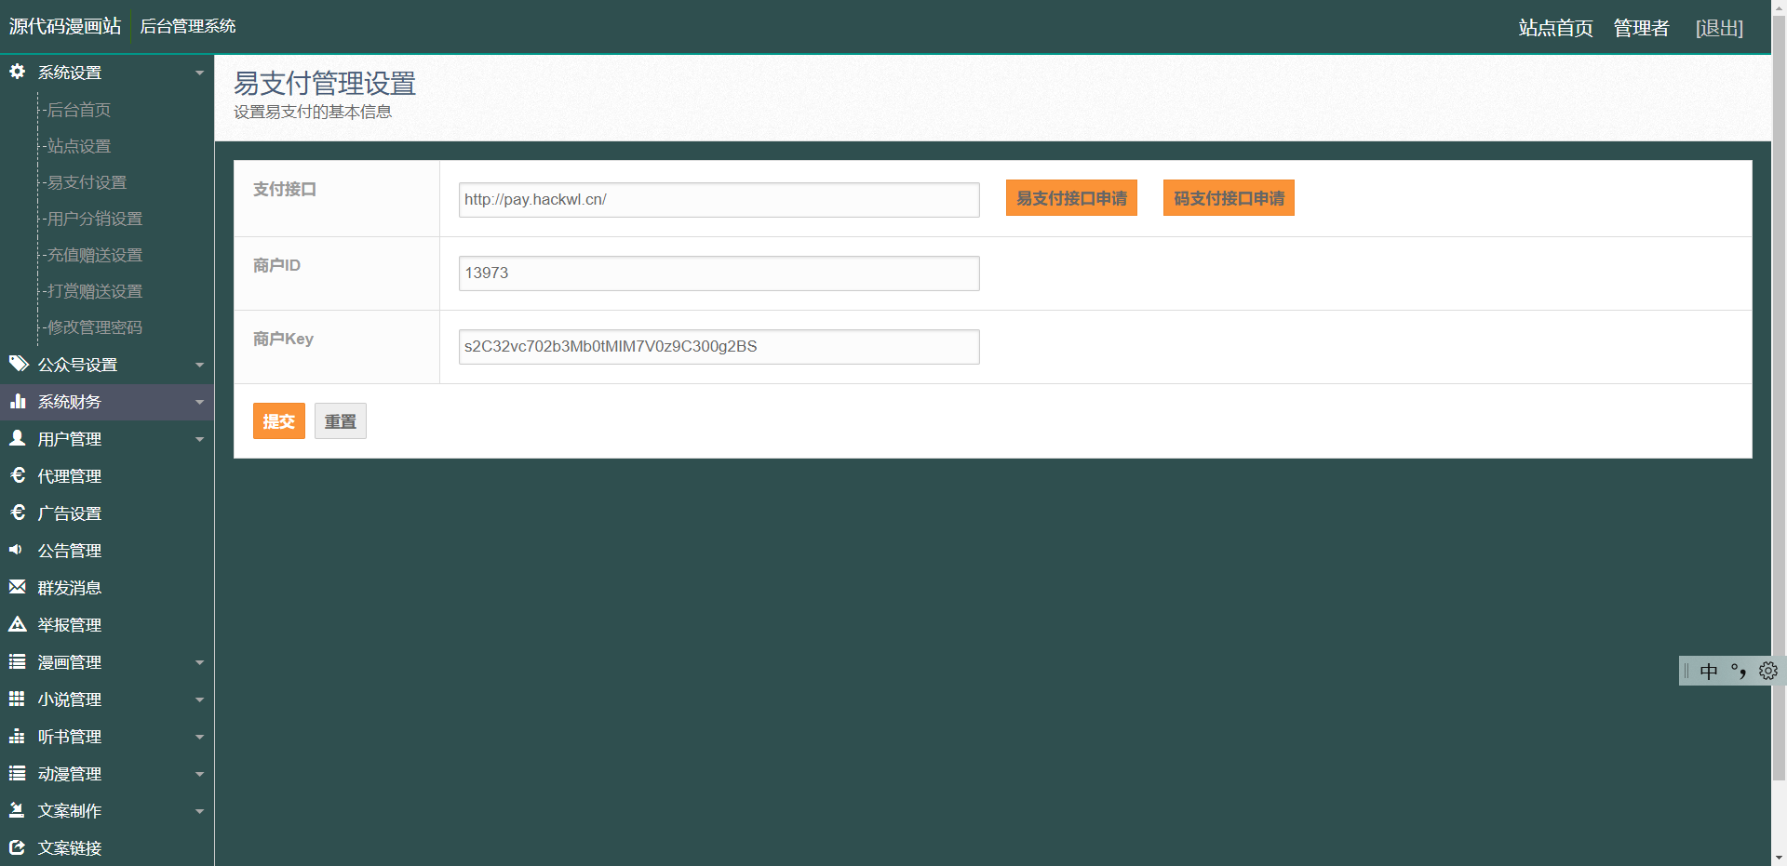
Task: Select the 站点设置 submenu item
Action: click(x=79, y=146)
